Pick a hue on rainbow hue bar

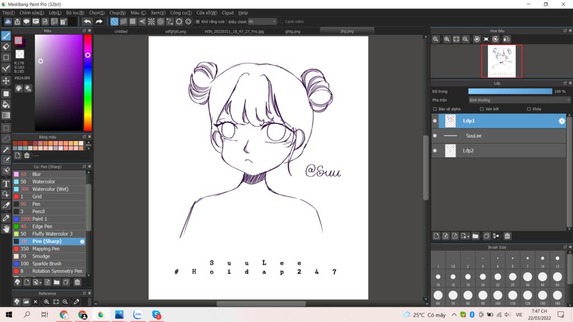tap(88, 83)
